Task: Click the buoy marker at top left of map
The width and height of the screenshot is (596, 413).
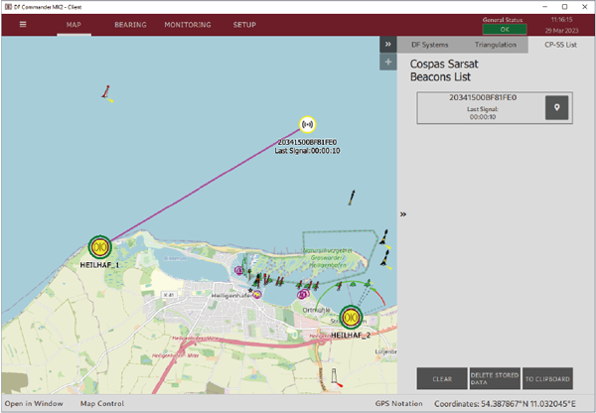Action: coord(106,93)
